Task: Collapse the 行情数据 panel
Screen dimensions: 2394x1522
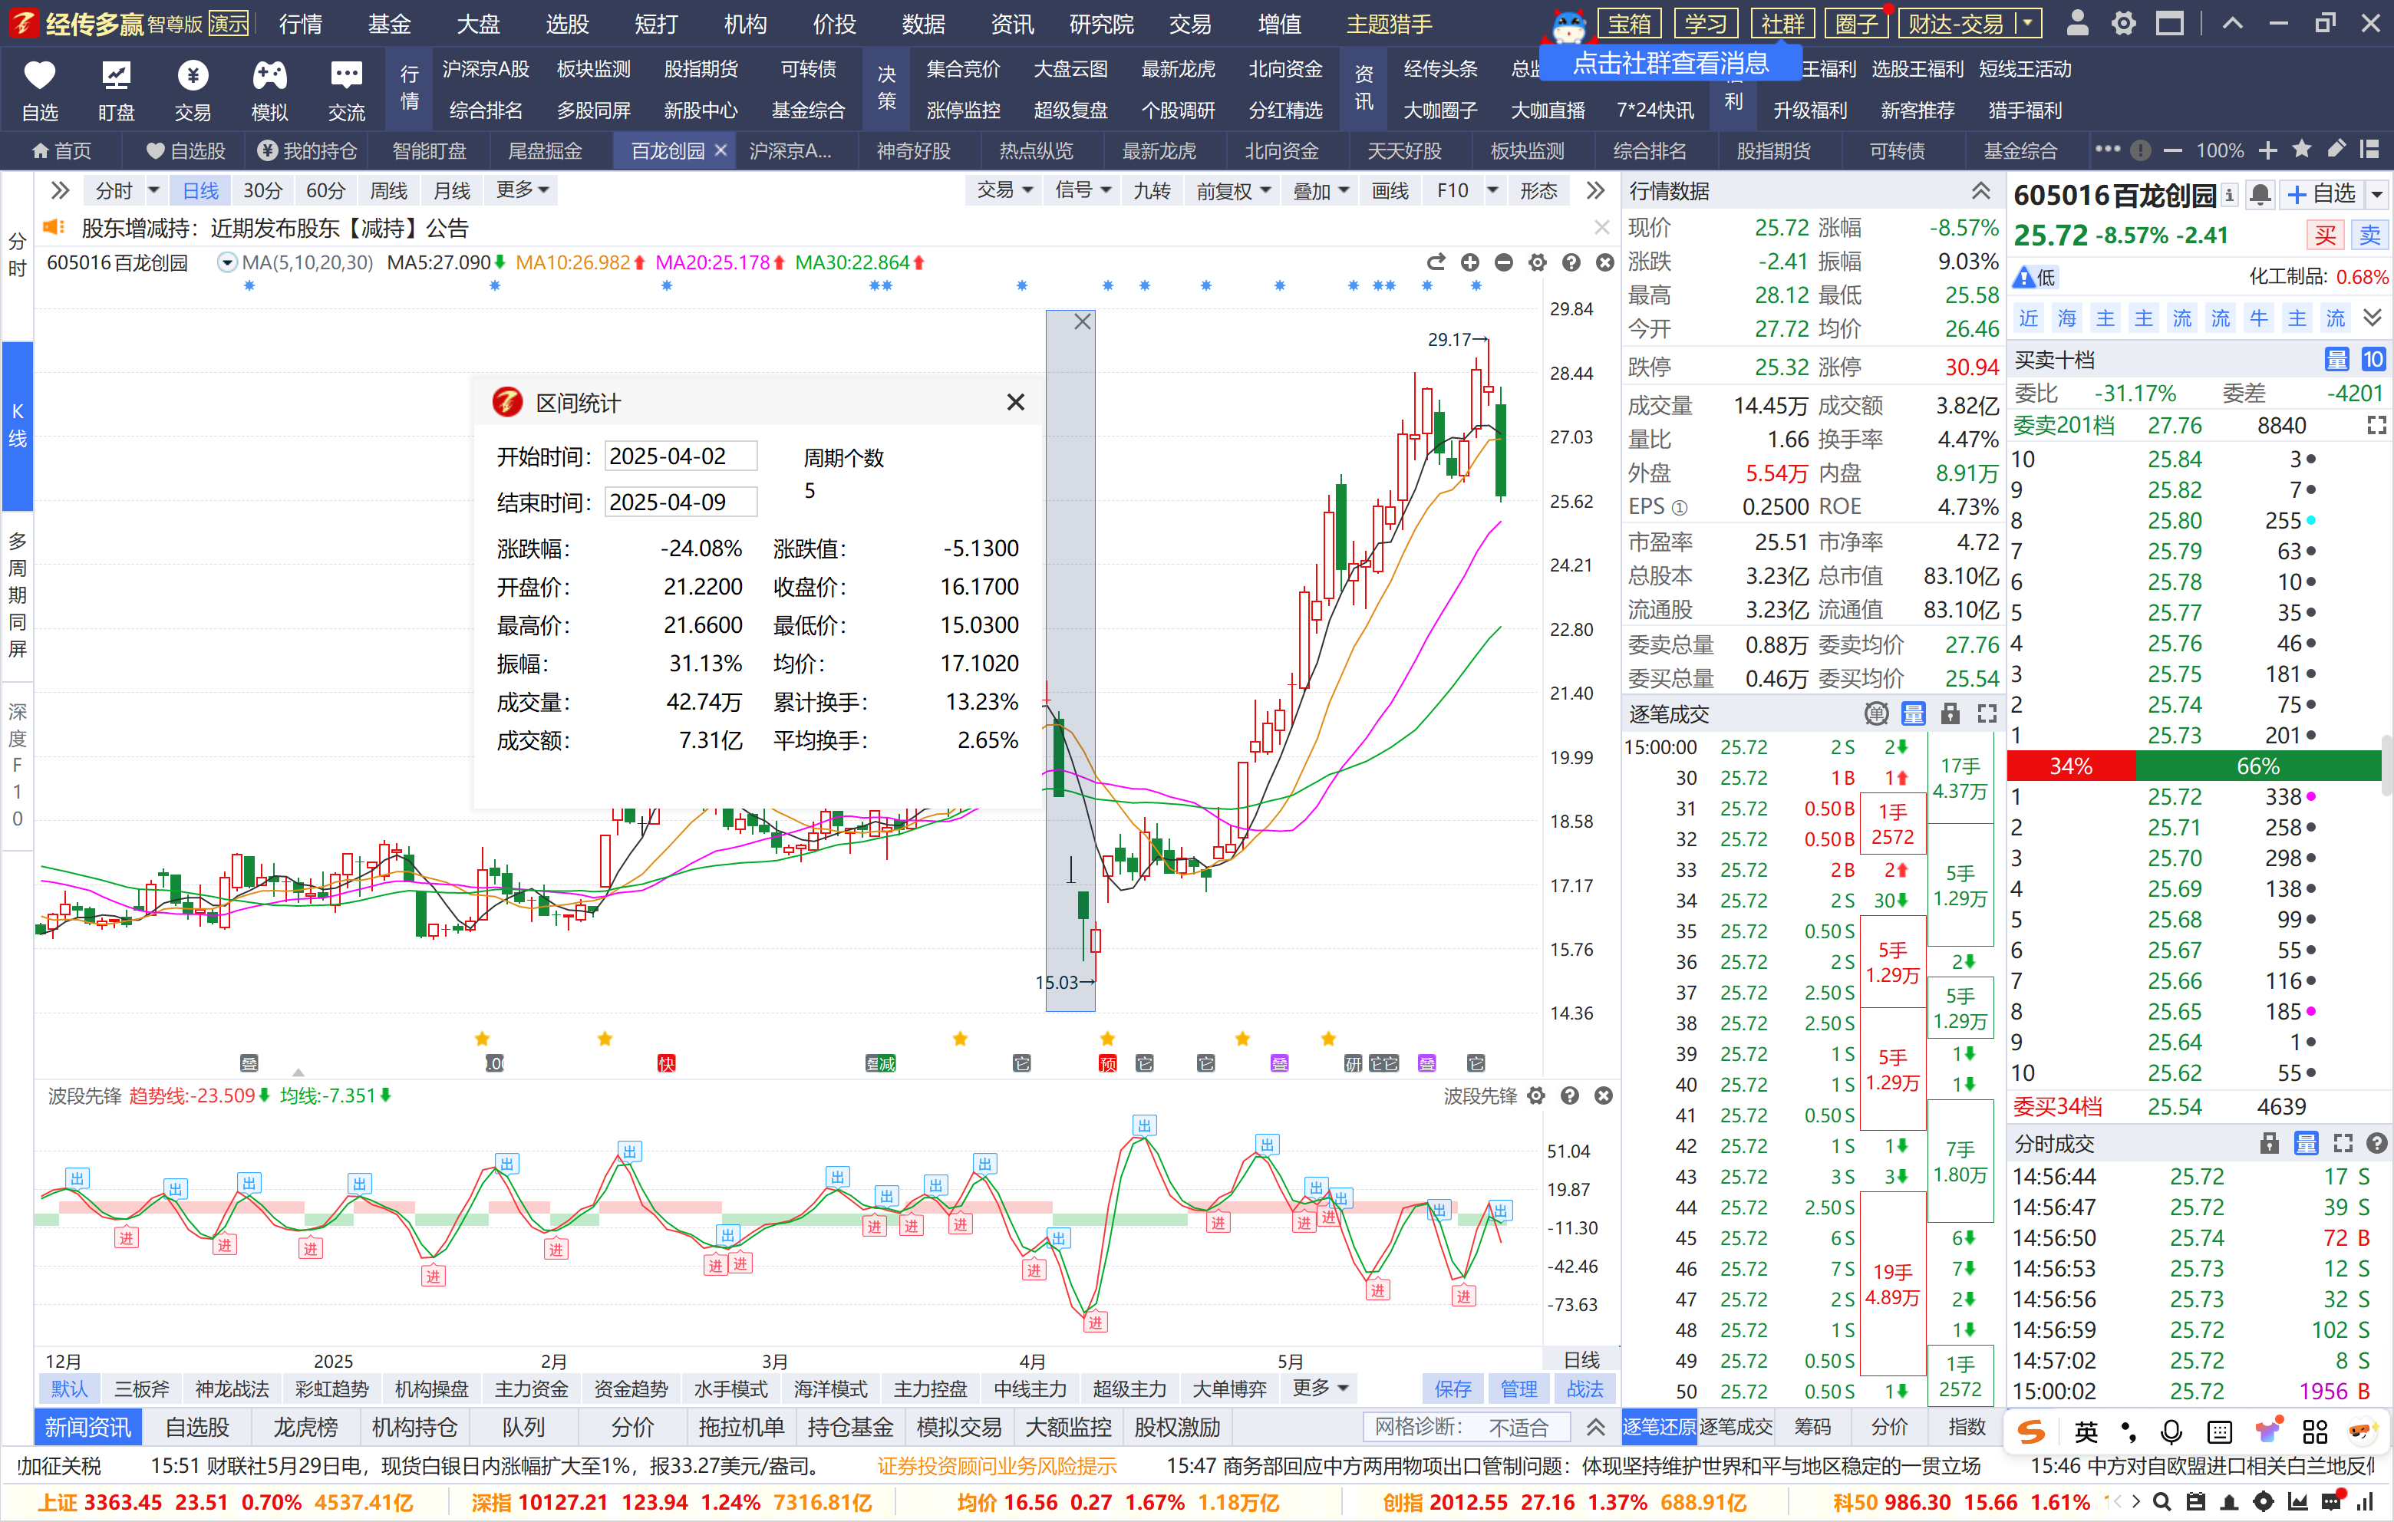Action: [1980, 191]
